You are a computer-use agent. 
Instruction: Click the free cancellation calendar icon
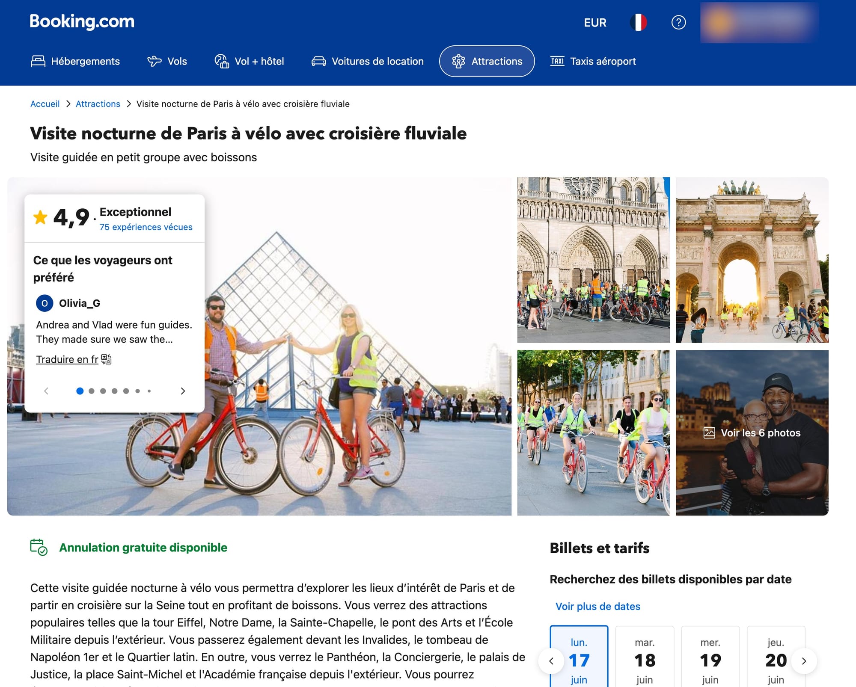[39, 547]
